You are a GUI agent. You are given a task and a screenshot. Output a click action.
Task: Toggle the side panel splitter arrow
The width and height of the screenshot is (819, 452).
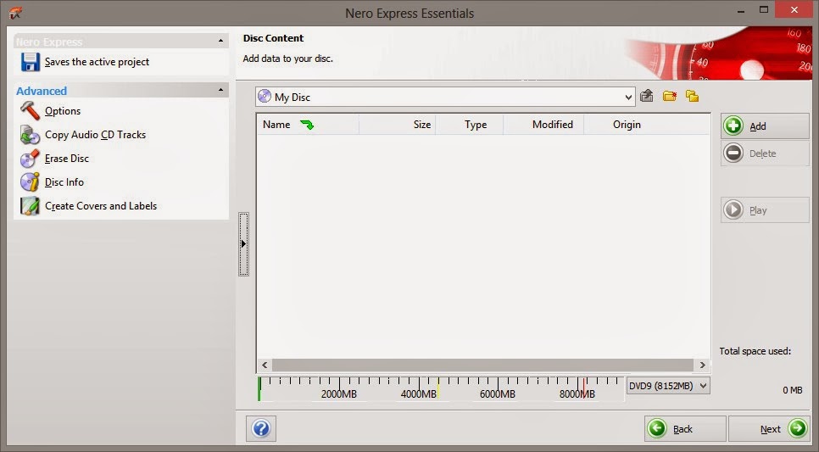tap(243, 244)
